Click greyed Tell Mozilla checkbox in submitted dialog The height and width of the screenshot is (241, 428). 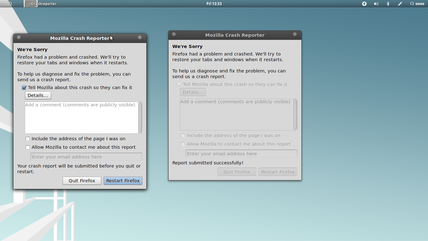click(x=179, y=85)
